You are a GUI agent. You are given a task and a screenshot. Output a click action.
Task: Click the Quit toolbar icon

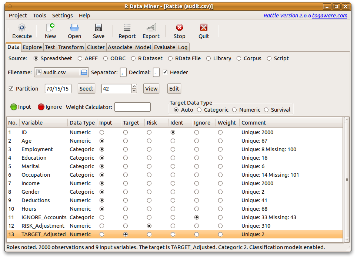pyautogui.click(x=204, y=28)
